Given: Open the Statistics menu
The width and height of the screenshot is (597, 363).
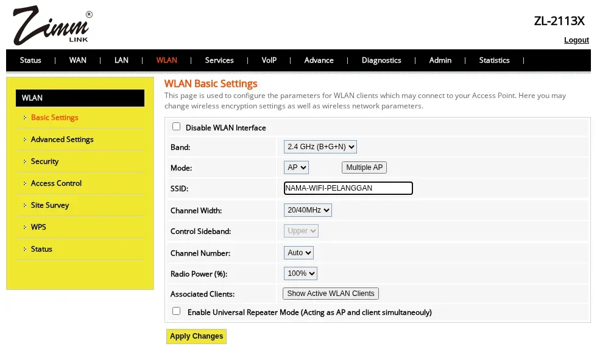Looking at the screenshot, I should 494,60.
